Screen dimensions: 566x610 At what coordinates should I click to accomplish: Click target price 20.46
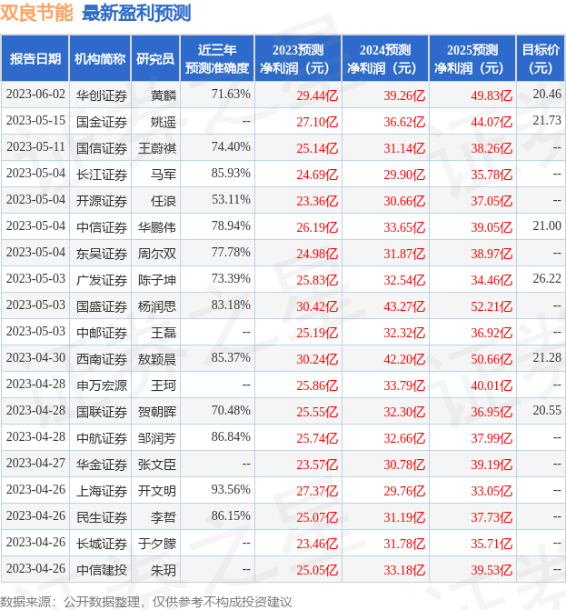tap(547, 94)
